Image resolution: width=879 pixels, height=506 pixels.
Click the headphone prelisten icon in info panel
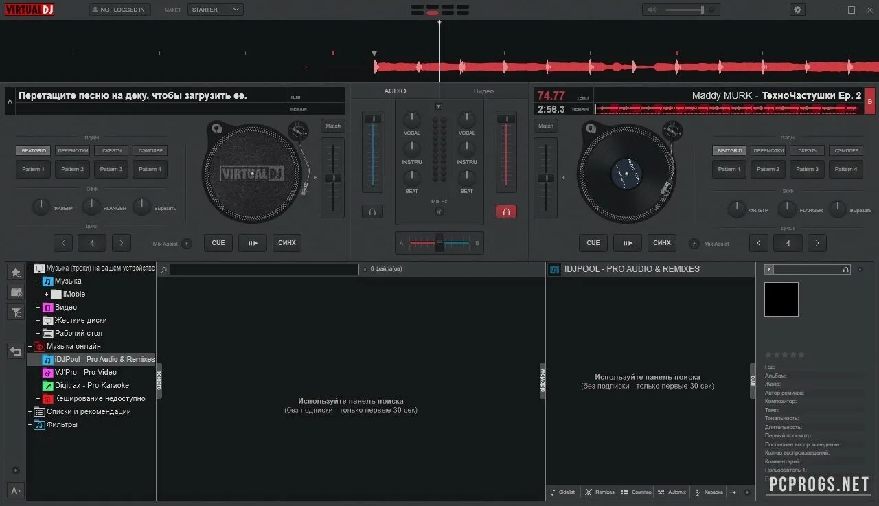click(845, 270)
